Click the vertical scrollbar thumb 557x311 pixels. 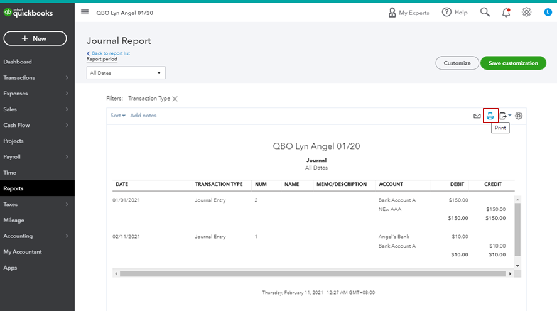pyautogui.click(x=517, y=229)
